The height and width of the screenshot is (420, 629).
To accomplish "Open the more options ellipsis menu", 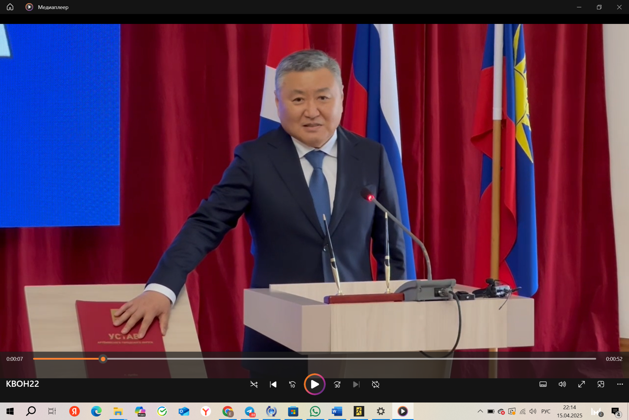I will pos(620,384).
